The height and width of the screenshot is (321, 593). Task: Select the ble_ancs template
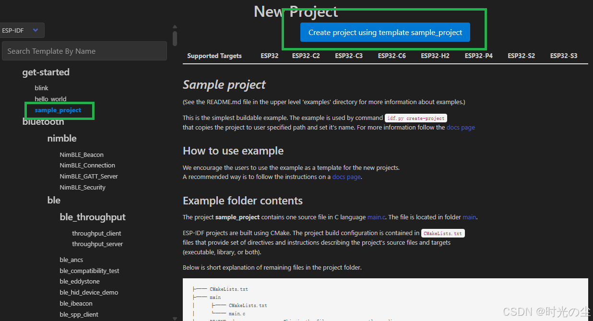[71, 260]
